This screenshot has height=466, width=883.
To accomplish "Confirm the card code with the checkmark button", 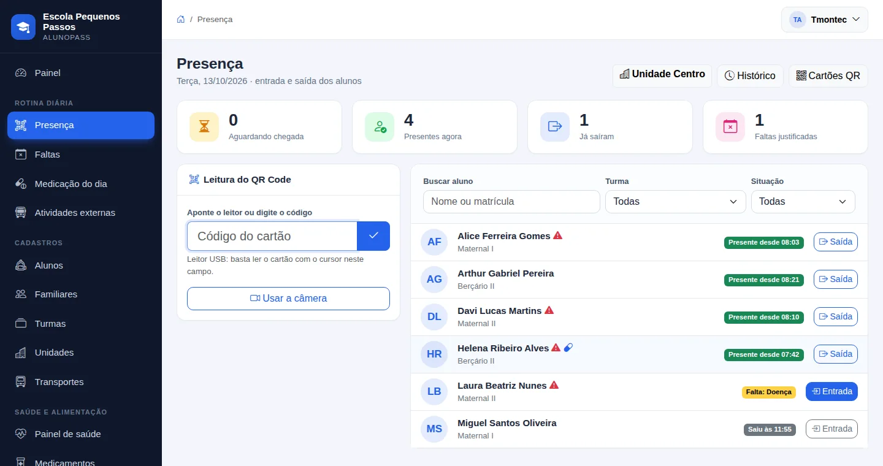I will (373, 236).
